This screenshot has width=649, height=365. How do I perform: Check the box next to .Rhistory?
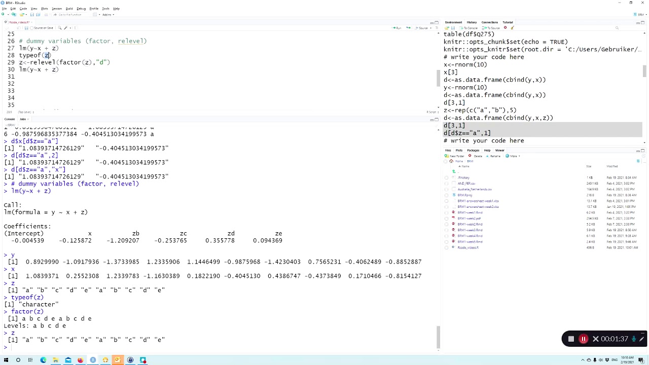[x=446, y=177]
